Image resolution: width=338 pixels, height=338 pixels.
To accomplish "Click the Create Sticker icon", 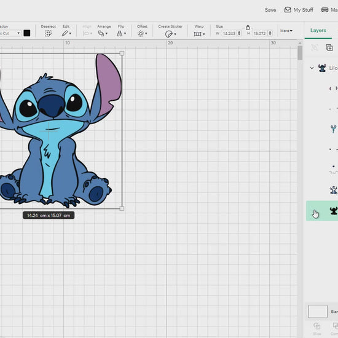I will tap(169, 34).
